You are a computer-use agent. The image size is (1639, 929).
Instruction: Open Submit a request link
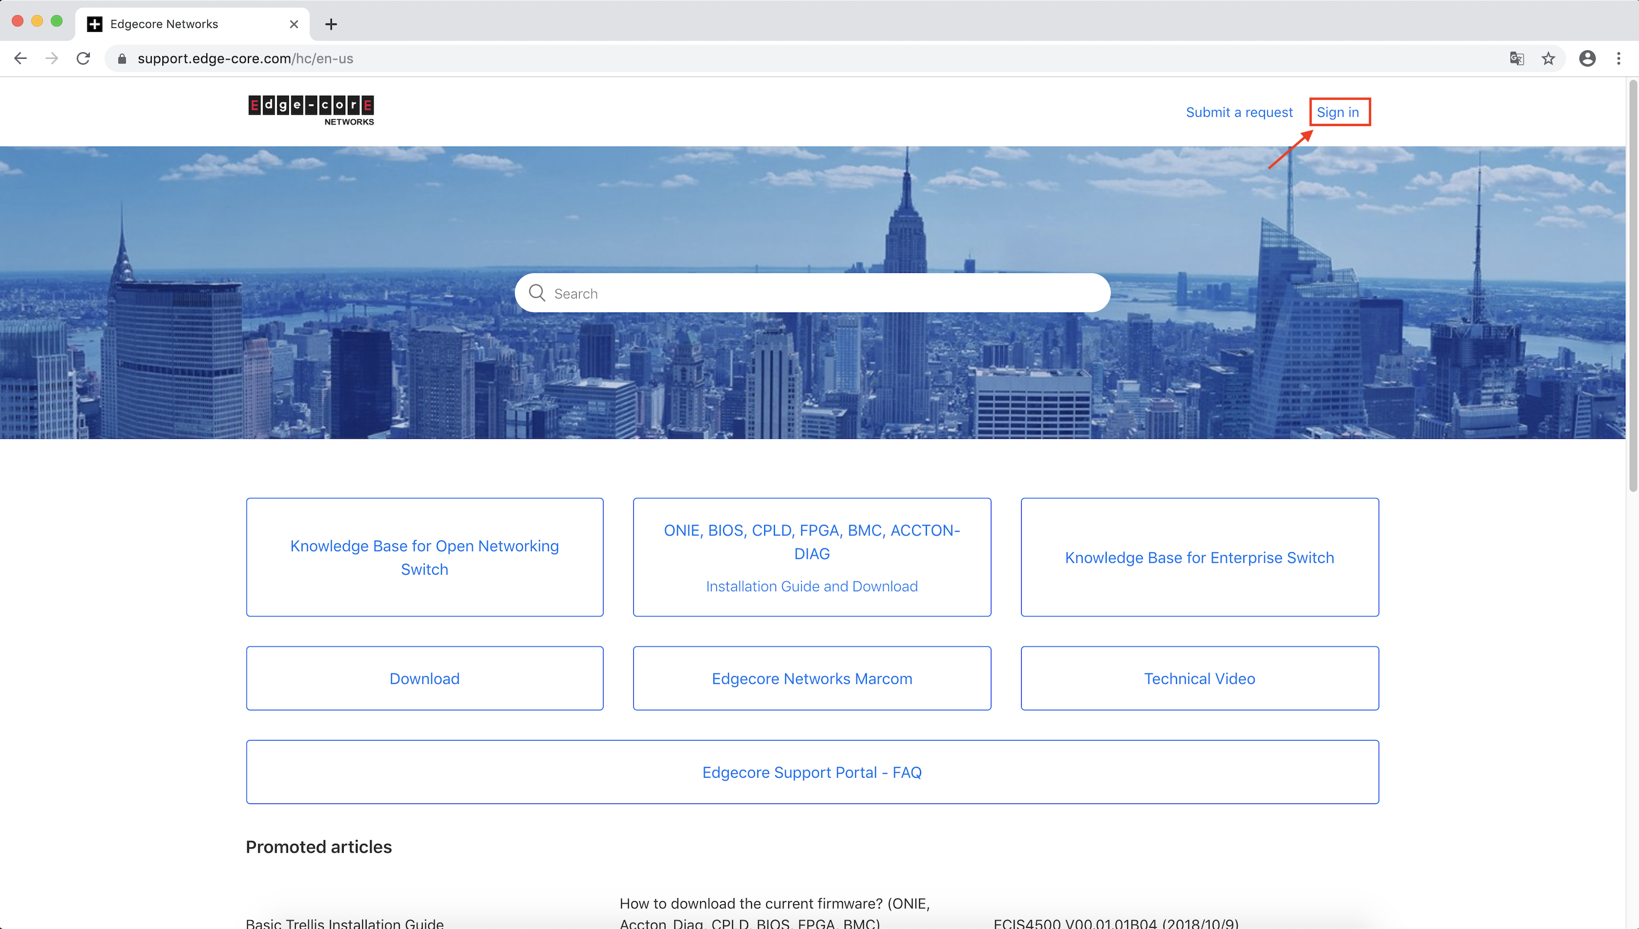click(x=1239, y=112)
